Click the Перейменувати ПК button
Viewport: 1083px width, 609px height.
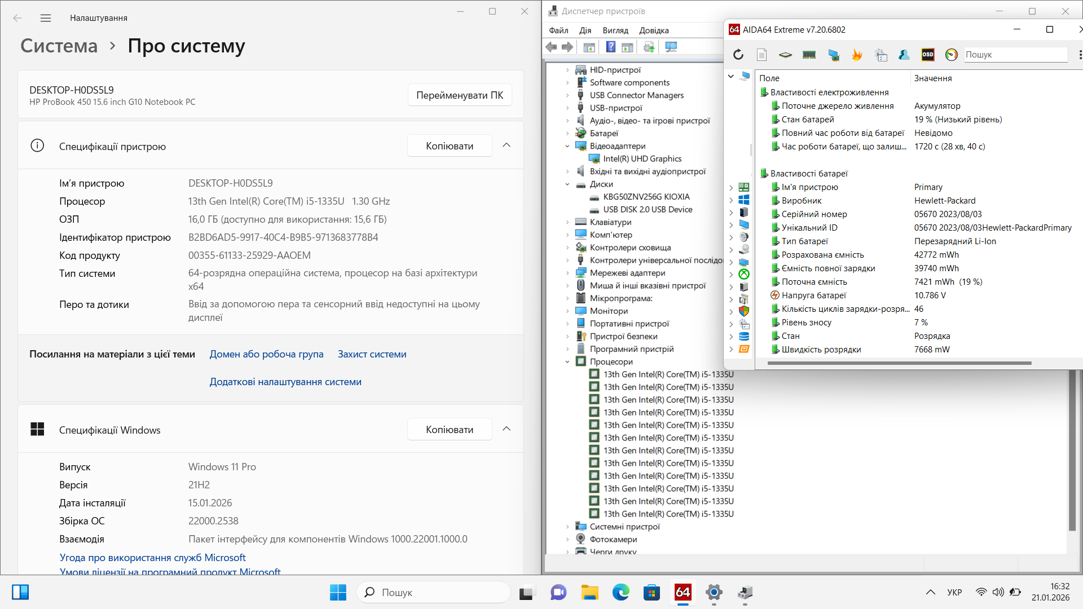459,95
